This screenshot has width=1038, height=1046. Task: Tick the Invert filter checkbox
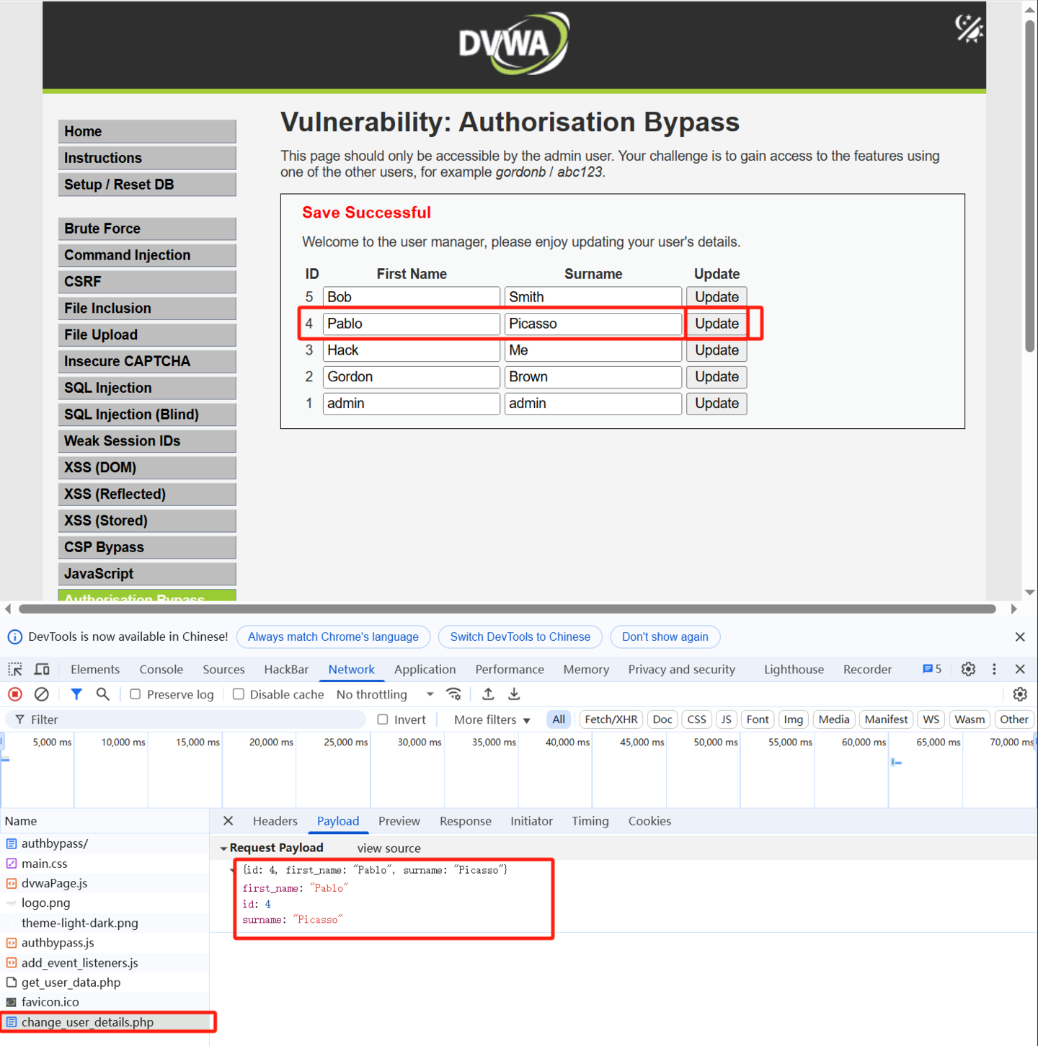click(383, 719)
